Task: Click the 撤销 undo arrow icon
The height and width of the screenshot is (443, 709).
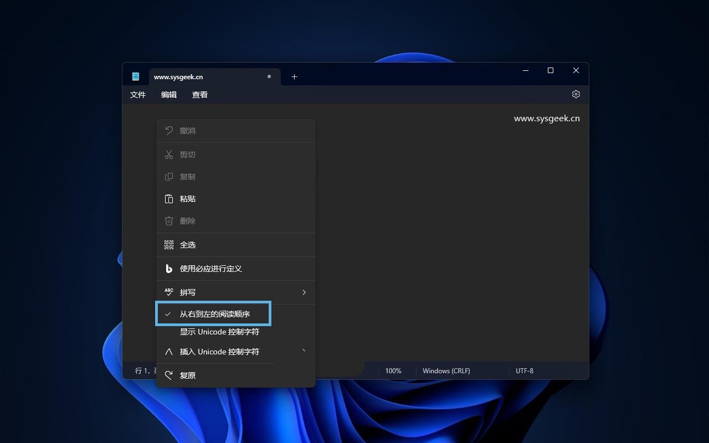Action: (x=169, y=130)
